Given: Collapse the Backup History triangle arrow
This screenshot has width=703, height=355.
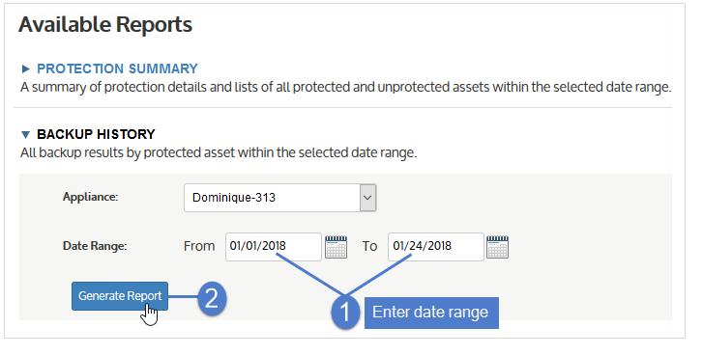Looking at the screenshot, I should 25,135.
